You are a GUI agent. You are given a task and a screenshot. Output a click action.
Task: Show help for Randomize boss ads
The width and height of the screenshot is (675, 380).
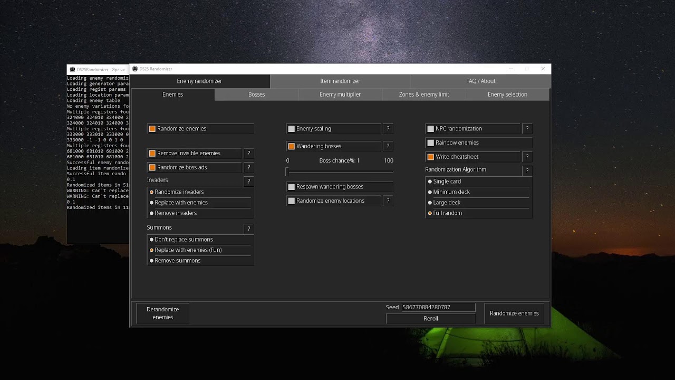click(248, 167)
